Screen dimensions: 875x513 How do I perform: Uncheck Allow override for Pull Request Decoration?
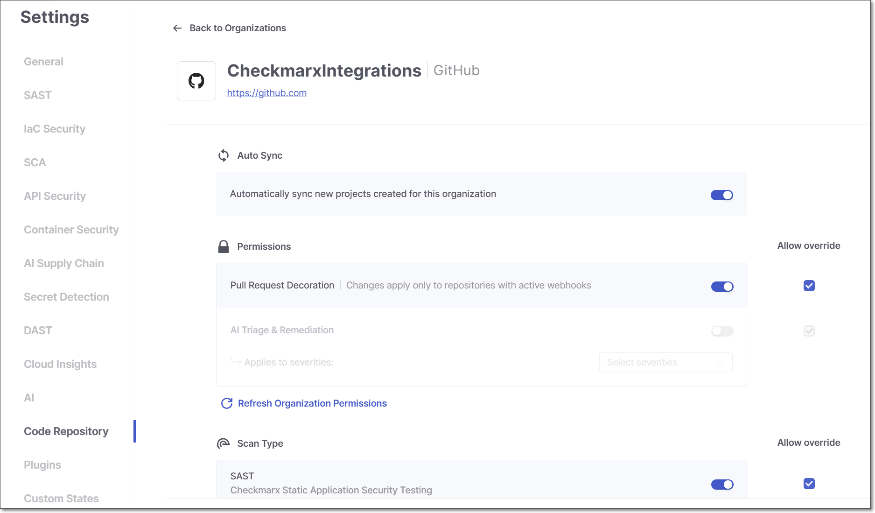[809, 286]
